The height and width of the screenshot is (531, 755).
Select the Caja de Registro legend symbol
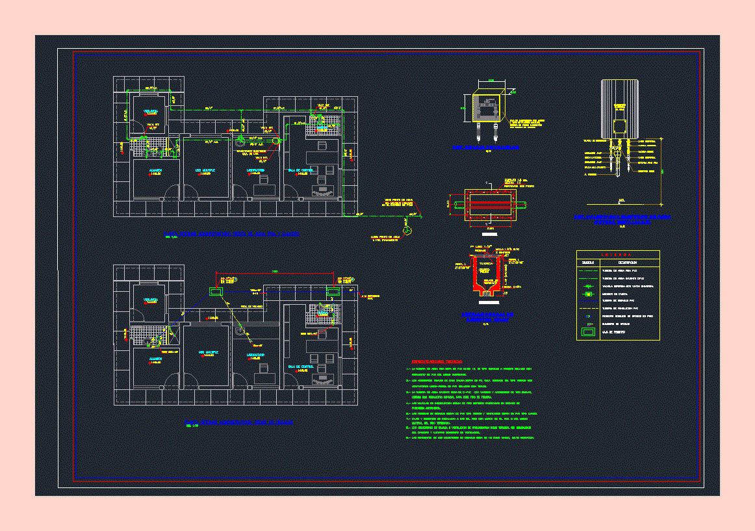pos(589,332)
